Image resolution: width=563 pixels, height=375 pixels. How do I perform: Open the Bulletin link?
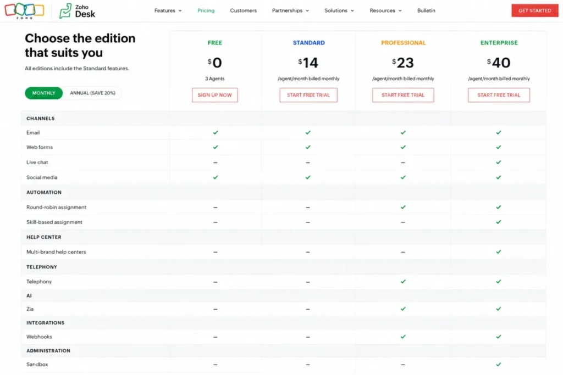pos(426,11)
